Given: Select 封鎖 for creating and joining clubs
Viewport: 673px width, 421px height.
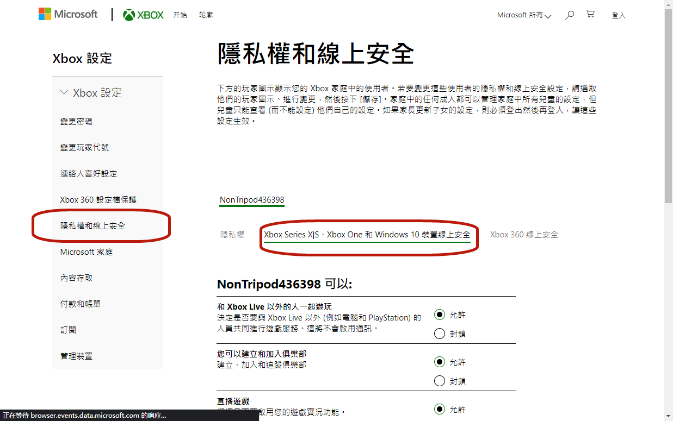Looking at the screenshot, I should click(440, 381).
